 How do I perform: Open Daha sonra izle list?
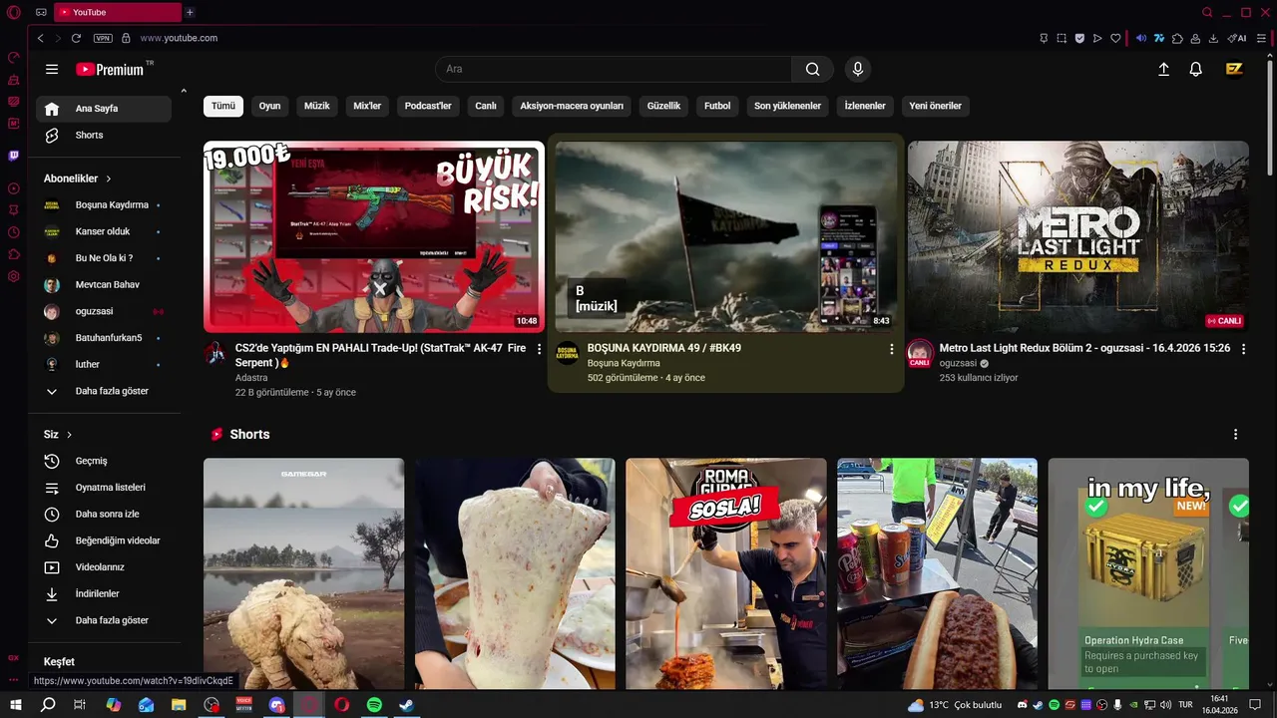tap(104, 514)
